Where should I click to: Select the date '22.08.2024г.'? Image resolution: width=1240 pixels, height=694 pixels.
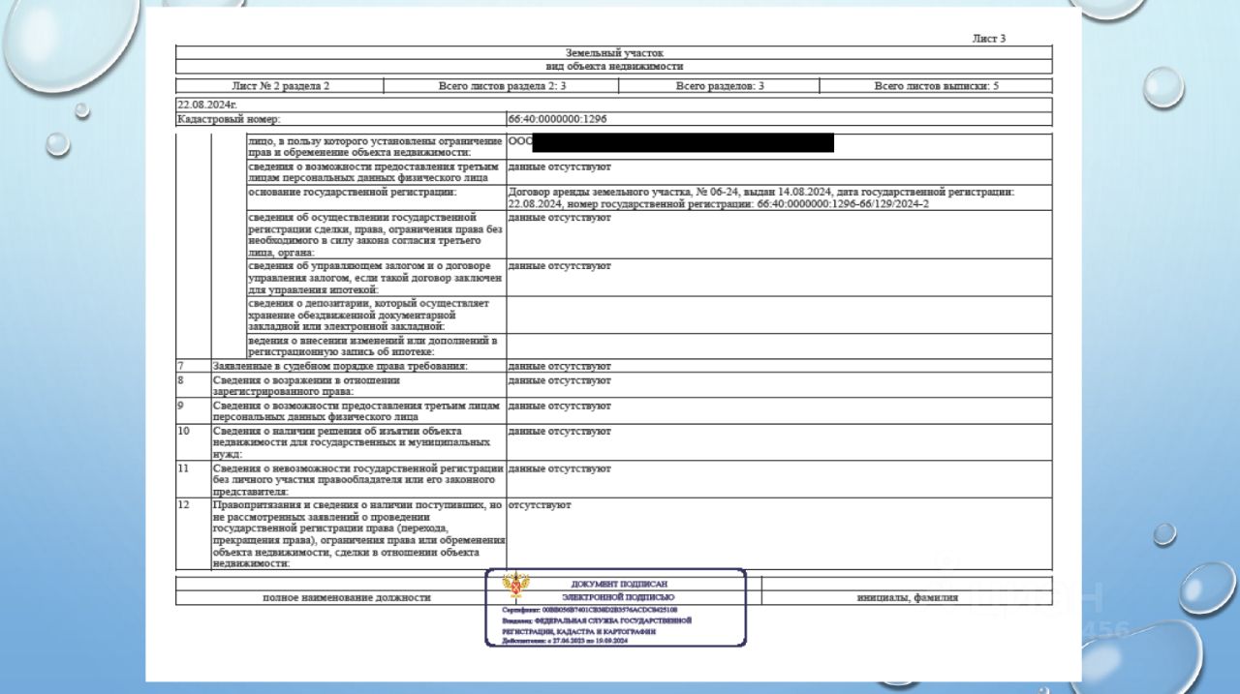pyautogui.click(x=207, y=104)
